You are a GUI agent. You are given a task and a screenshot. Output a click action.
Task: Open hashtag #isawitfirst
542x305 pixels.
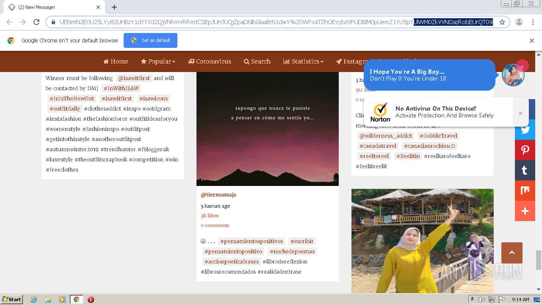117,98
